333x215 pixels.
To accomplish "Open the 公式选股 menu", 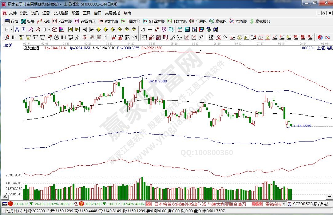I will point(61,13).
